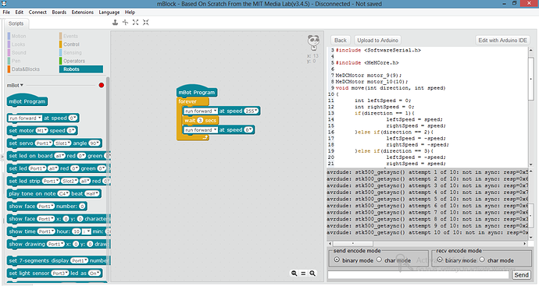Click the serial message input field

[x=419, y=274]
